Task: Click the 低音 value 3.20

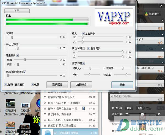Action: click(x=63, y=60)
